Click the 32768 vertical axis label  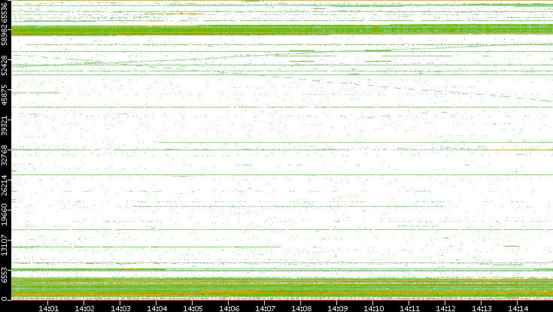click(x=5, y=155)
